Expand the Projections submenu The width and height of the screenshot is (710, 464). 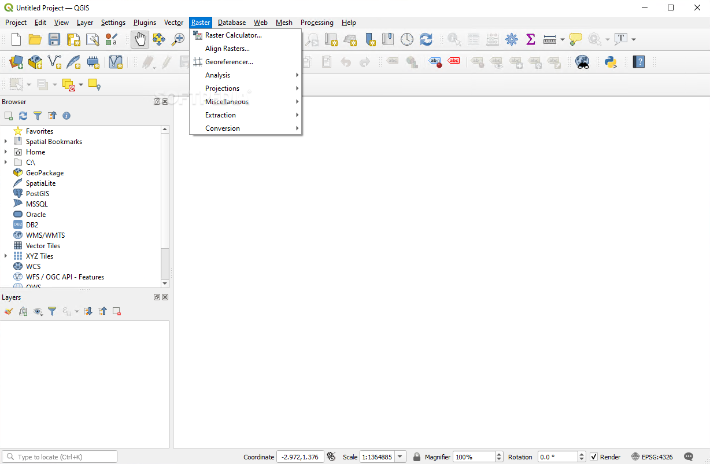[x=246, y=89]
